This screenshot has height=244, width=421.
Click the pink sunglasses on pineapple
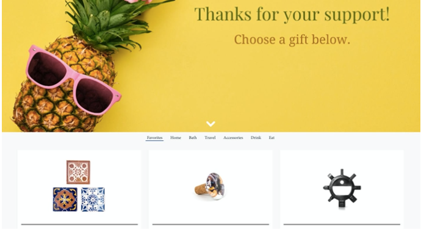pyautogui.click(x=73, y=80)
